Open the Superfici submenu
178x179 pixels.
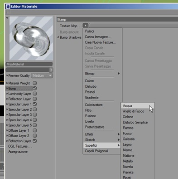[102, 145]
